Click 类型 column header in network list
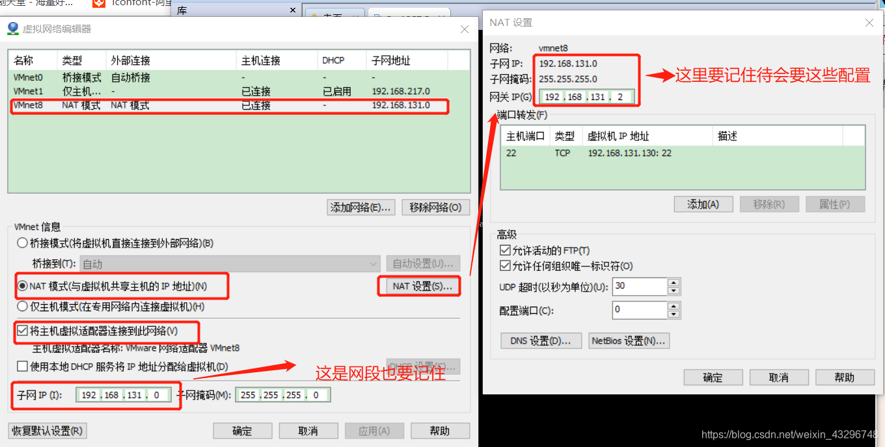Screen dimensions: 885x447 click(x=81, y=60)
